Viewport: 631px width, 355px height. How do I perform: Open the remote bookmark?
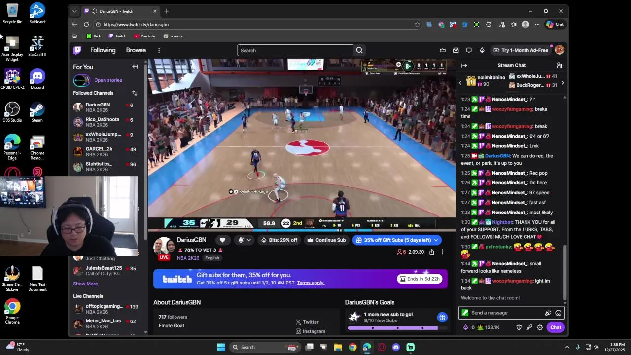(173, 36)
